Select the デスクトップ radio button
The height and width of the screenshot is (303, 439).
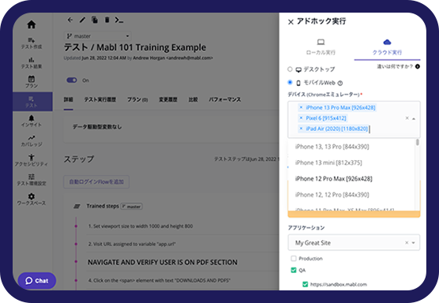(x=290, y=69)
